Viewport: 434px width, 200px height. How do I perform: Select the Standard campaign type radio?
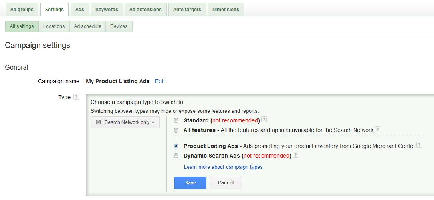pos(176,121)
